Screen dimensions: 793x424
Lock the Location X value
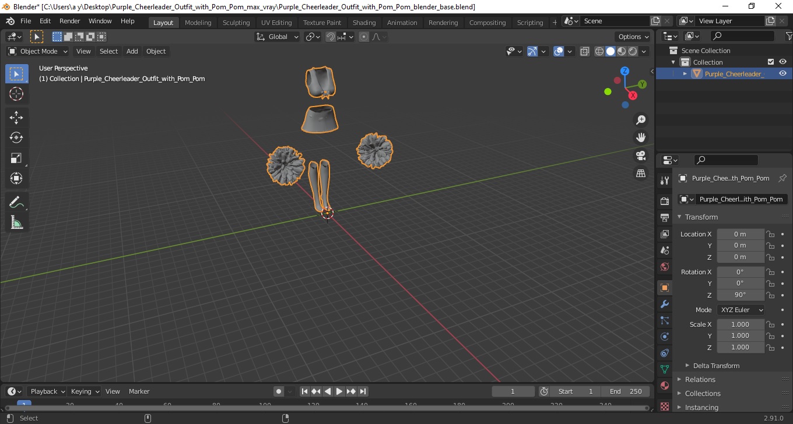pyautogui.click(x=770, y=234)
